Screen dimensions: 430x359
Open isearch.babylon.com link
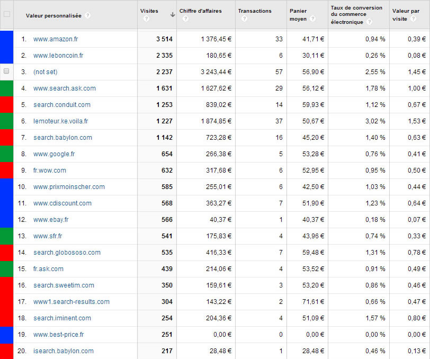(x=64, y=351)
